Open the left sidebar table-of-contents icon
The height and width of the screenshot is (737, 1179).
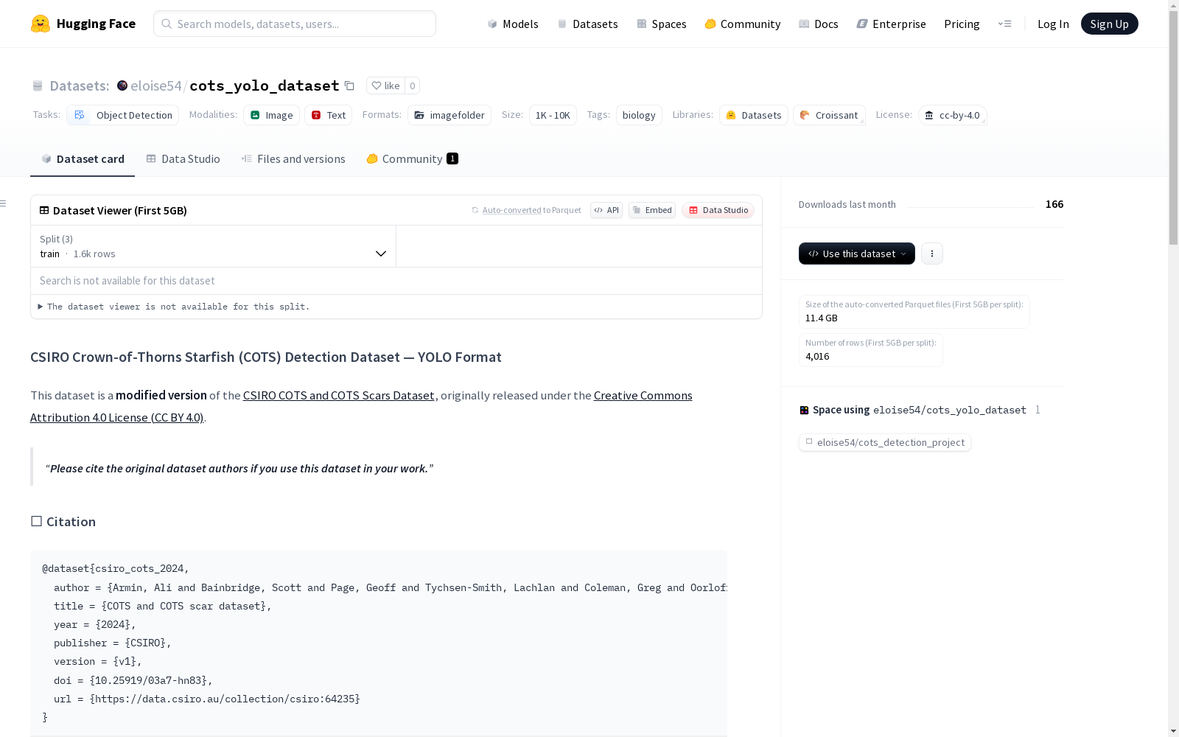coord(4,203)
